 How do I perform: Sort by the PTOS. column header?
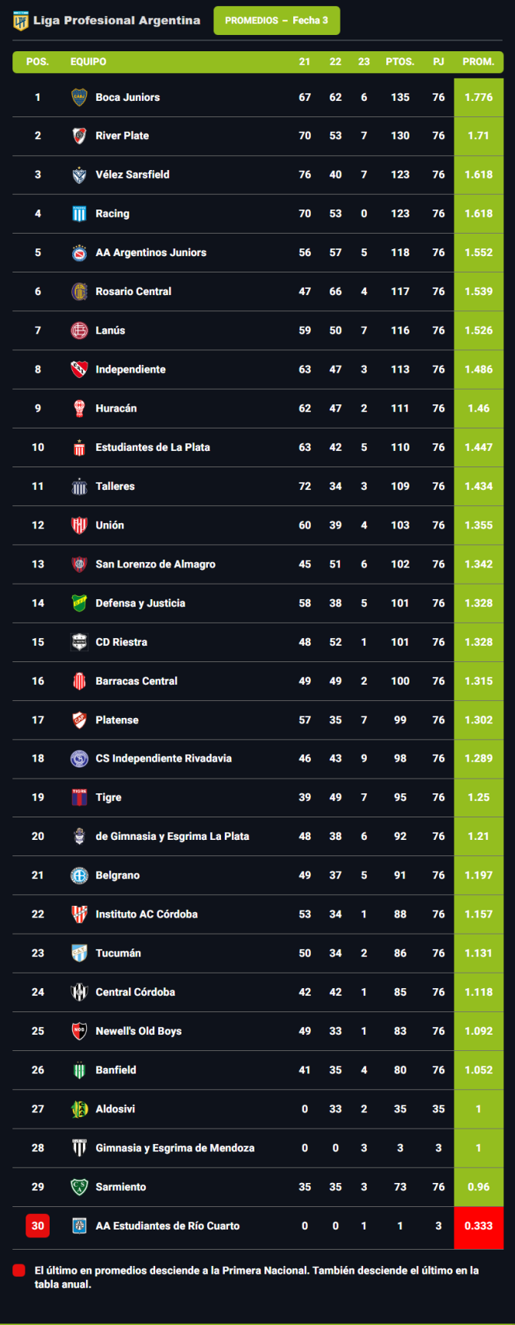[400, 62]
